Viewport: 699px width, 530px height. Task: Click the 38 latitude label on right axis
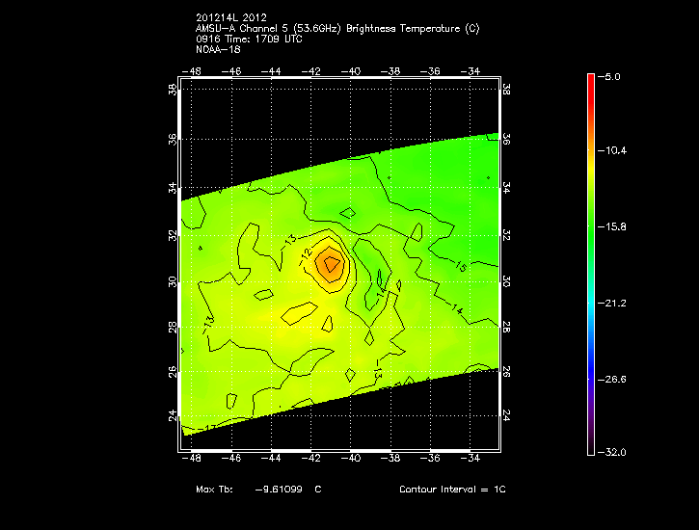507,89
